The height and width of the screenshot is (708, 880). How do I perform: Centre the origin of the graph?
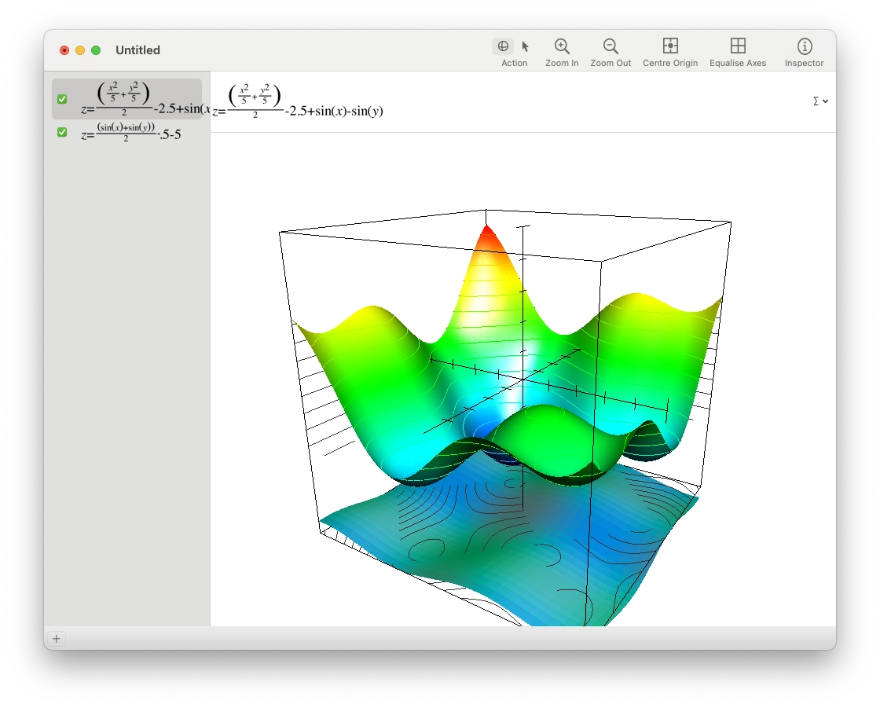(670, 53)
